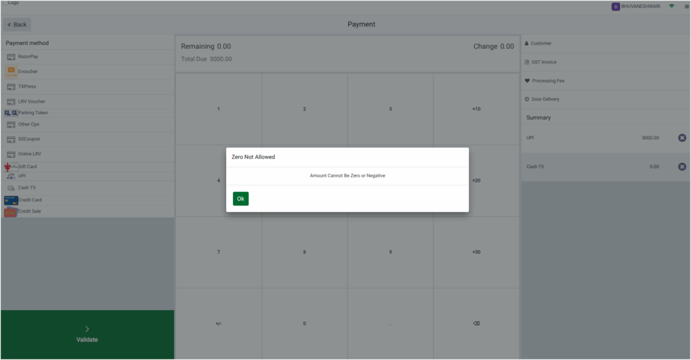The height and width of the screenshot is (360, 691).
Task: Click the Zero Not Allowed dialog title
Action: tap(254, 157)
